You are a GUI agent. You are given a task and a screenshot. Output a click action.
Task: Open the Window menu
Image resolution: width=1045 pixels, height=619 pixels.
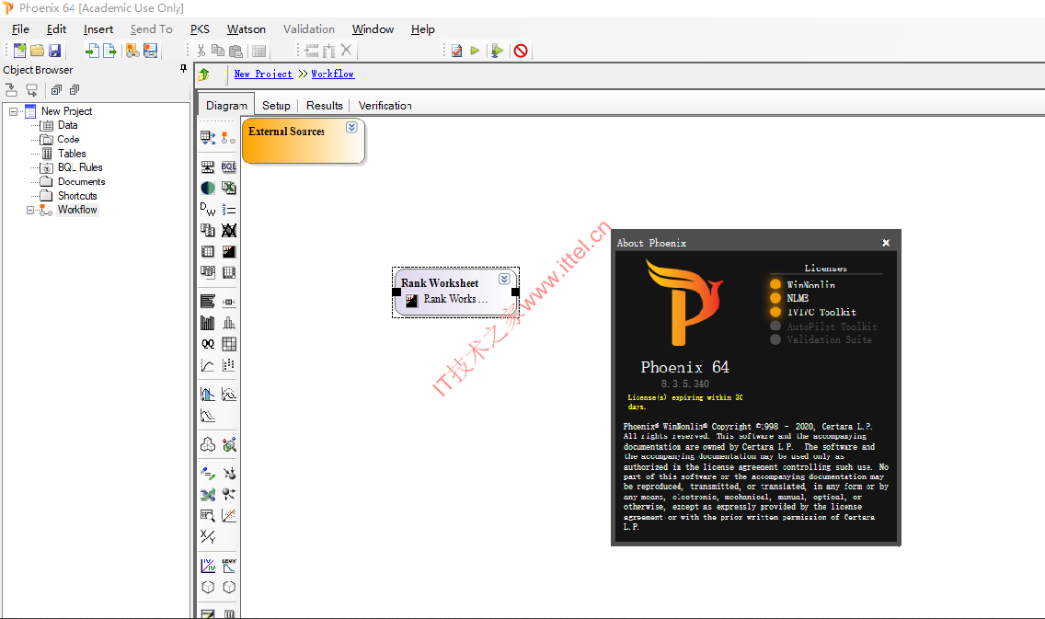pyautogui.click(x=373, y=29)
